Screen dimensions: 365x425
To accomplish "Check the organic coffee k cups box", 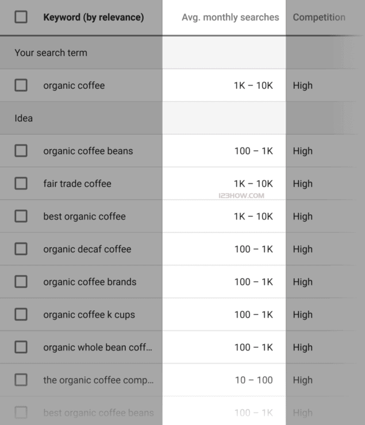I will point(21,314).
